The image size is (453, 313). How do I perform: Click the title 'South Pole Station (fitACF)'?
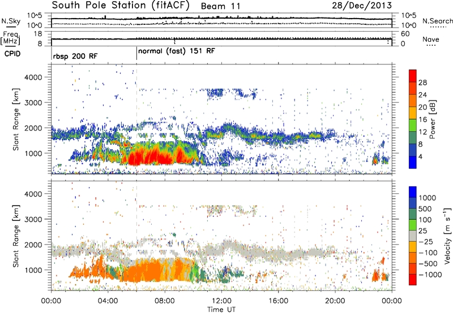[x=121, y=6]
